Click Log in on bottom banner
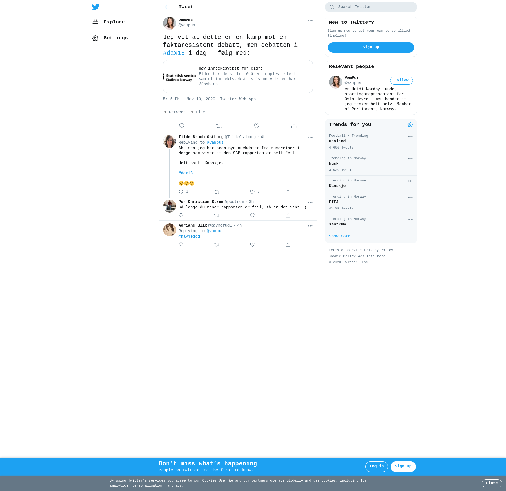The height and width of the screenshot is (491, 506). (x=376, y=467)
